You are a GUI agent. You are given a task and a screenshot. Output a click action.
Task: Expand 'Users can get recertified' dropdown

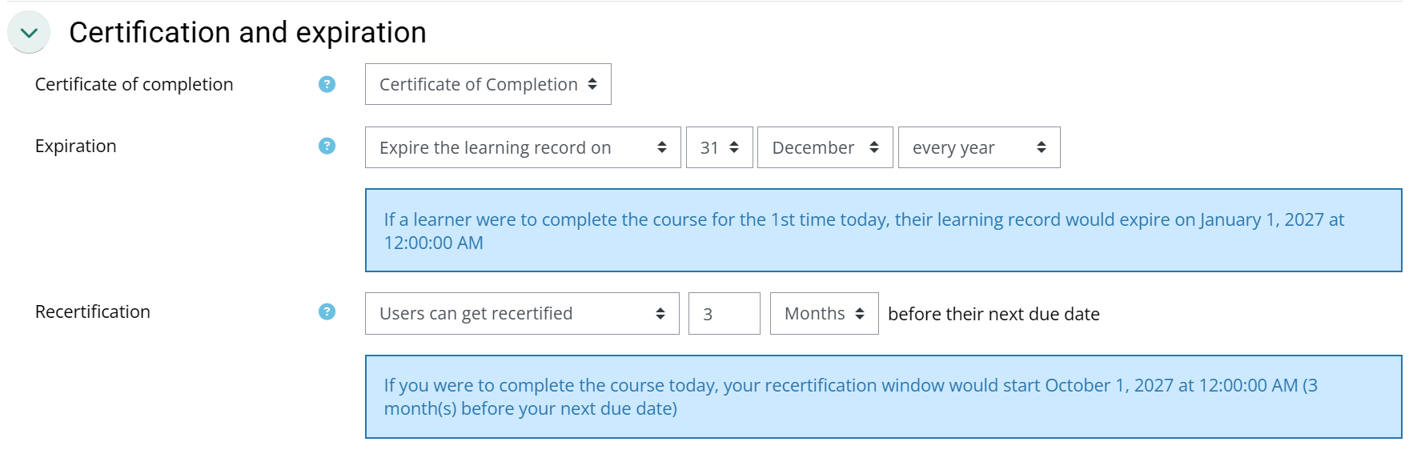click(x=522, y=313)
